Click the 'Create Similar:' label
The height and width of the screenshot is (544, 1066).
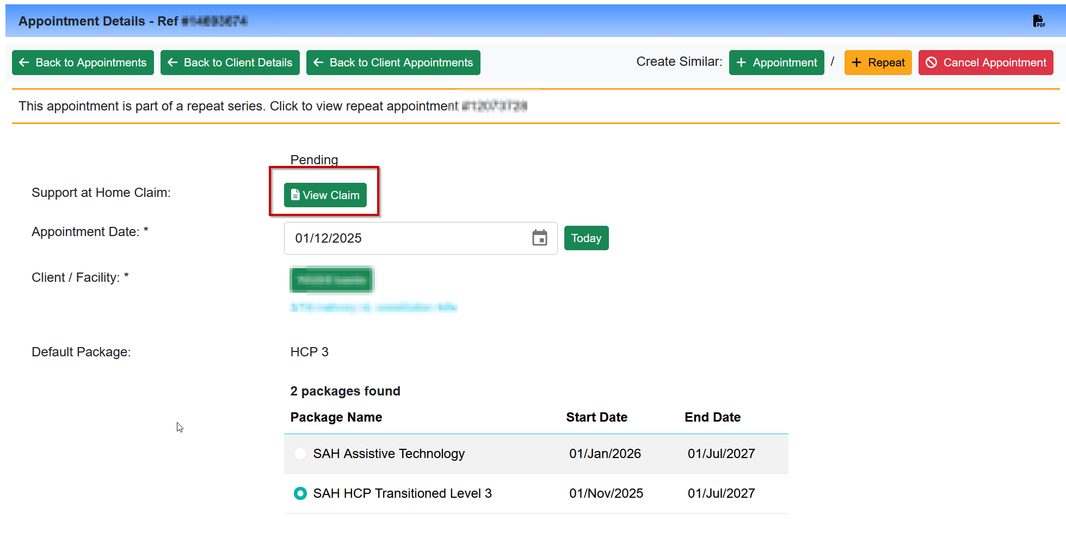coord(680,61)
